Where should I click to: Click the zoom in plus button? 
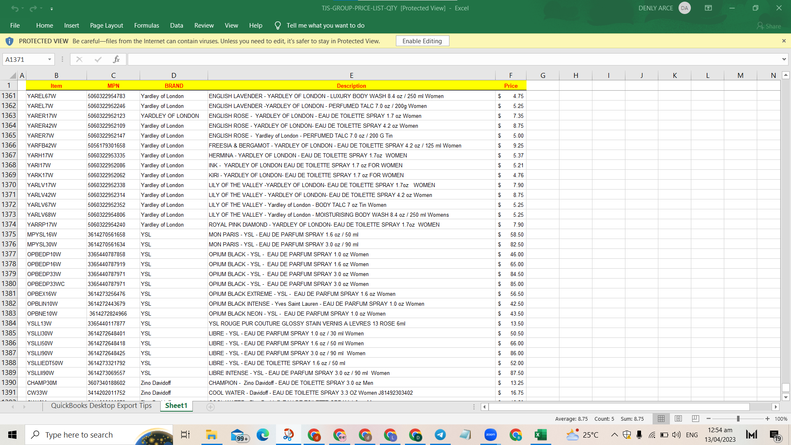tap(767, 419)
